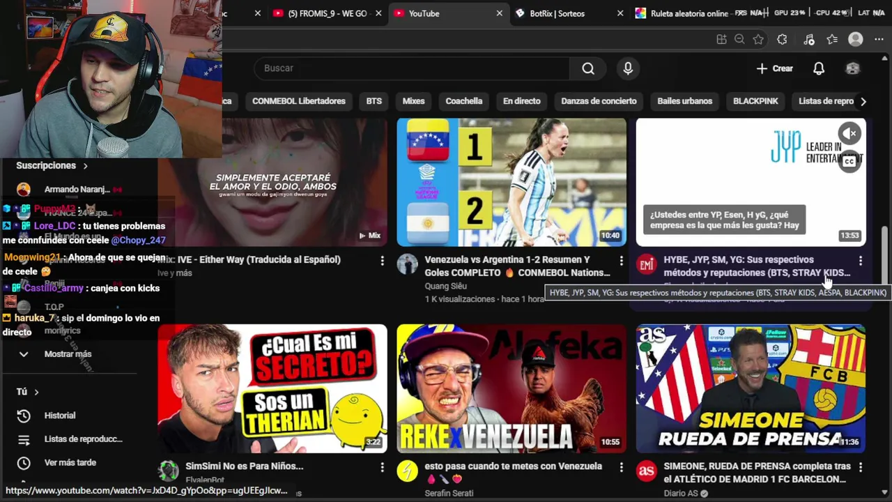
Task: Open Quang Siêu channel name
Action: click(x=445, y=286)
